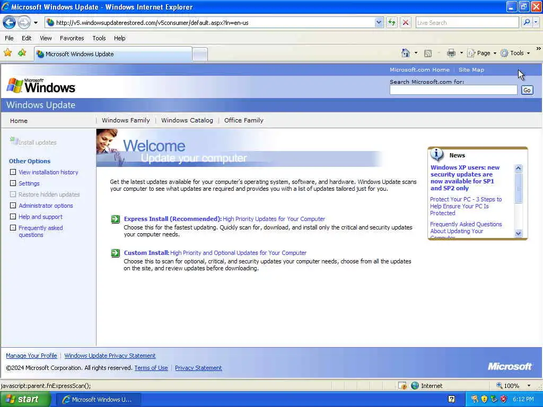Open the Windows Catalog link
543x407 pixels.
coord(187,120)
